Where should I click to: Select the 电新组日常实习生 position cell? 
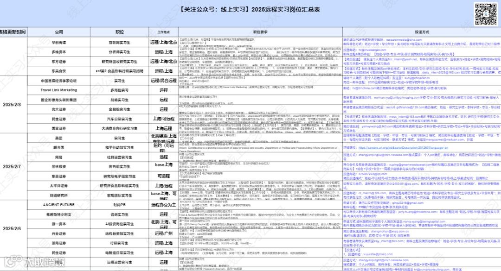pos(120,253)
